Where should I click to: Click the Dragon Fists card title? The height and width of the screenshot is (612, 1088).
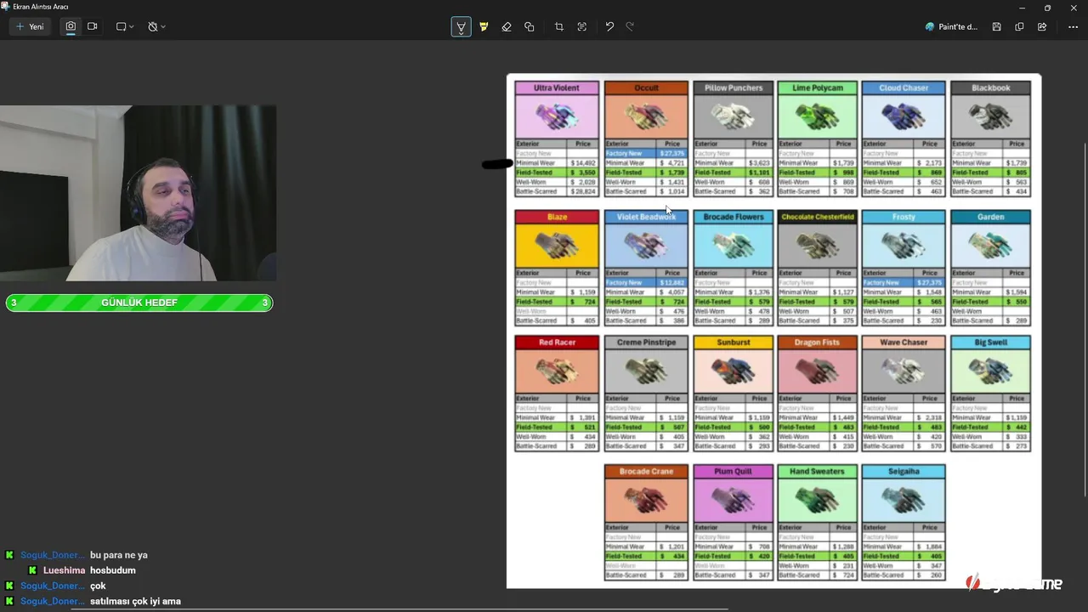coord(817,343)
